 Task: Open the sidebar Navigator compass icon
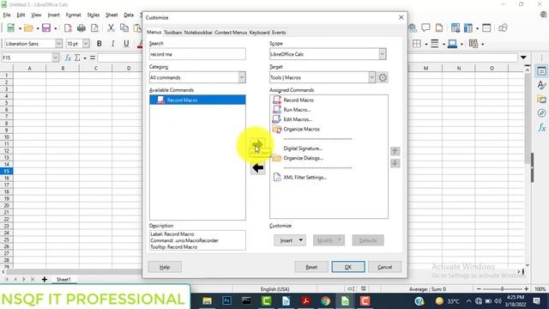541,113
